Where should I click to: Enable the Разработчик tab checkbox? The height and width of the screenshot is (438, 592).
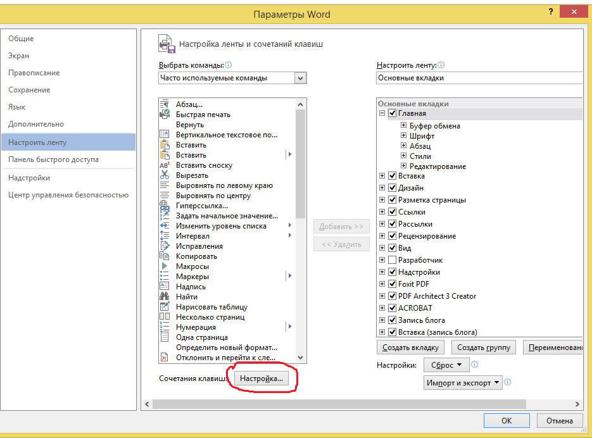393,260
